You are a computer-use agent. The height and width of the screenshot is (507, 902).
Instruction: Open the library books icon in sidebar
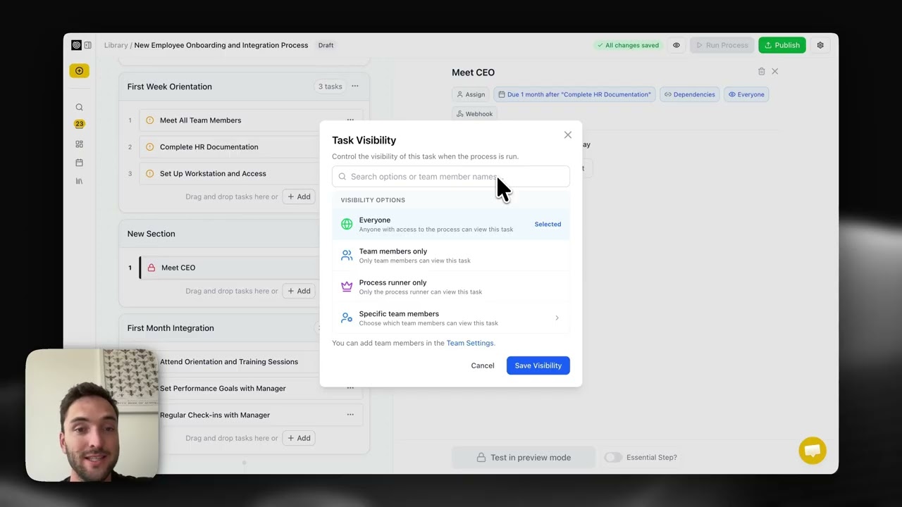(x=79, y=181)
